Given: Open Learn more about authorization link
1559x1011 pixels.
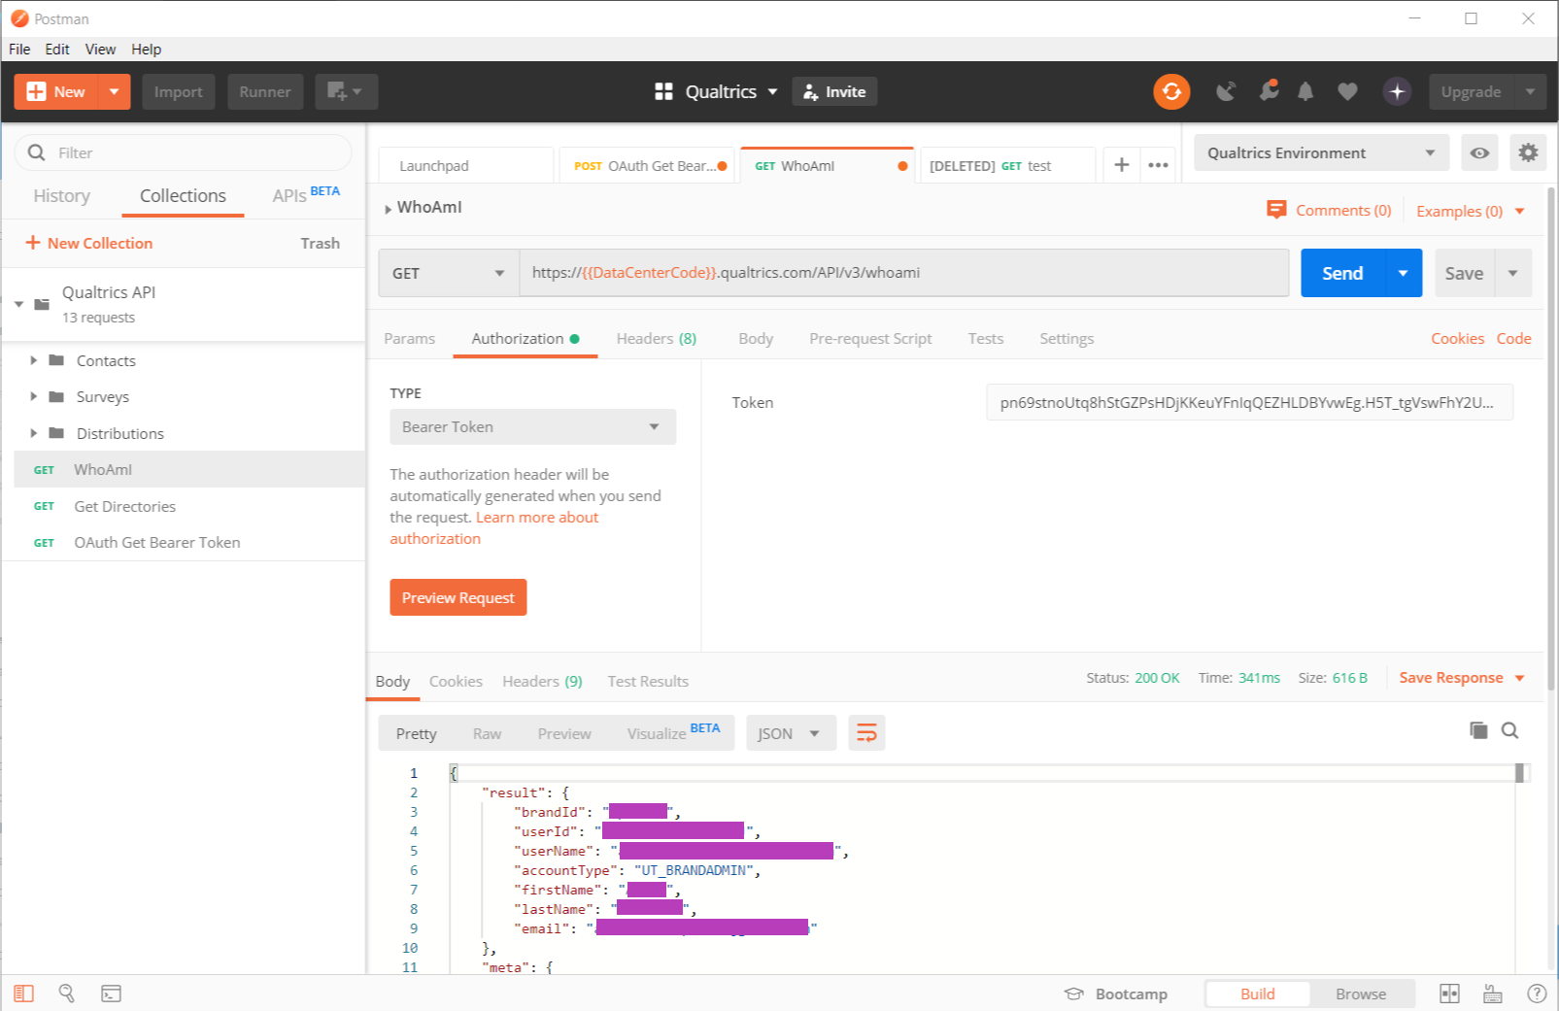Looking at the screenshot, I should click(494, 528).
